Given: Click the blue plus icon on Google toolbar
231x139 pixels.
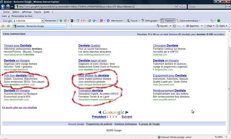Looking at the screenshot, I should [94, 21].
